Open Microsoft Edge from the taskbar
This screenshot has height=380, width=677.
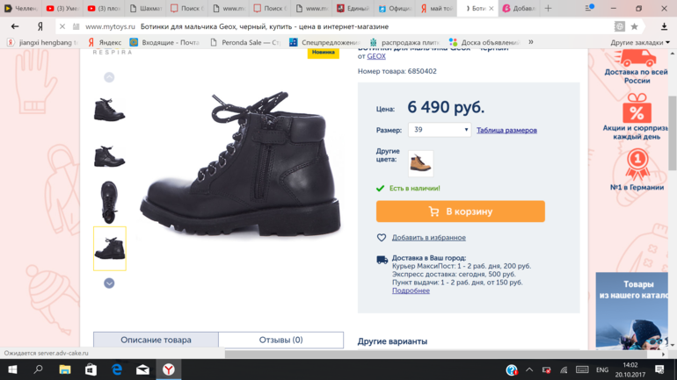pyautogui.click(x=117, y=369)
